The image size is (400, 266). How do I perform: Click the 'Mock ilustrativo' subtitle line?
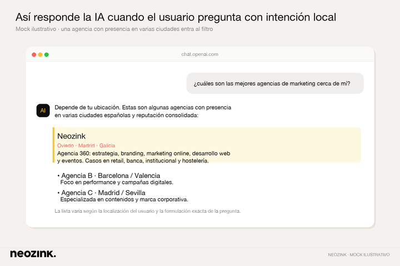[x=114, y=29]
